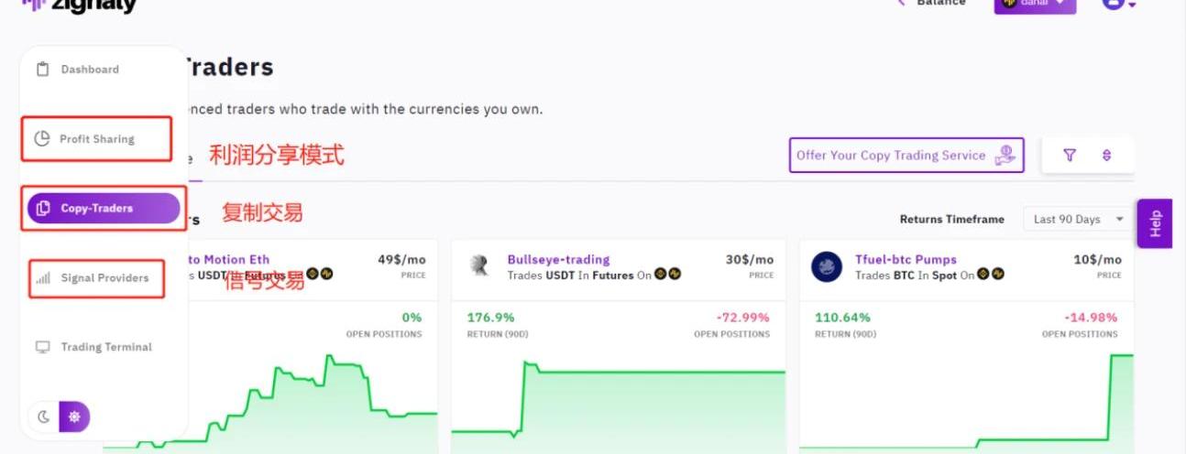Open the Dashboard clipboard icon
The height and width of the screenshot is (454, 1186).
pos(42,70)
